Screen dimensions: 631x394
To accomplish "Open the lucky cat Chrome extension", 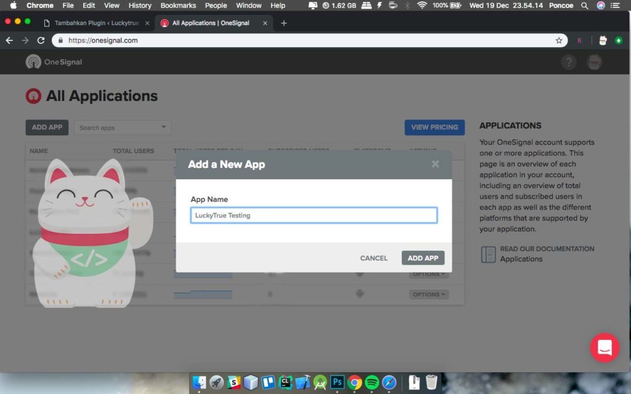I will coord(603,40).
